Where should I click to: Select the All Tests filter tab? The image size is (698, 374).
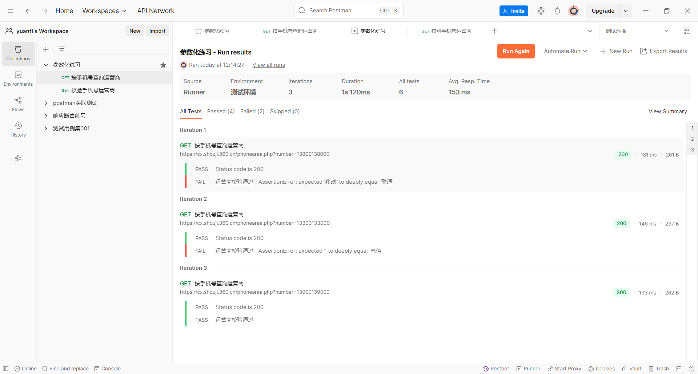point(190,111)
